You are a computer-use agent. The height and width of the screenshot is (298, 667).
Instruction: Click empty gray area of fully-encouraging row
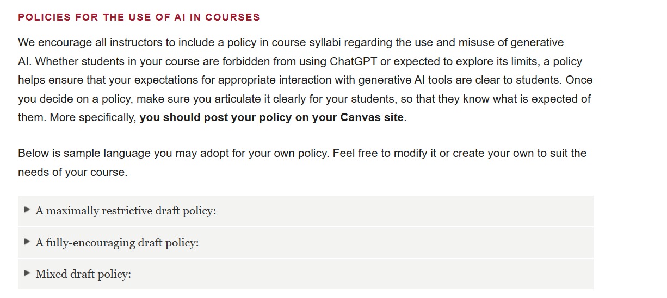[394, 243]
